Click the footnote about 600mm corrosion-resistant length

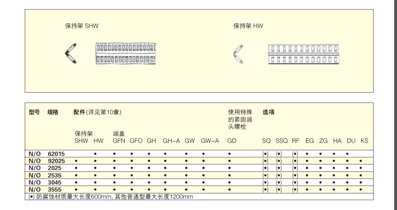click(x=111, y=197)
